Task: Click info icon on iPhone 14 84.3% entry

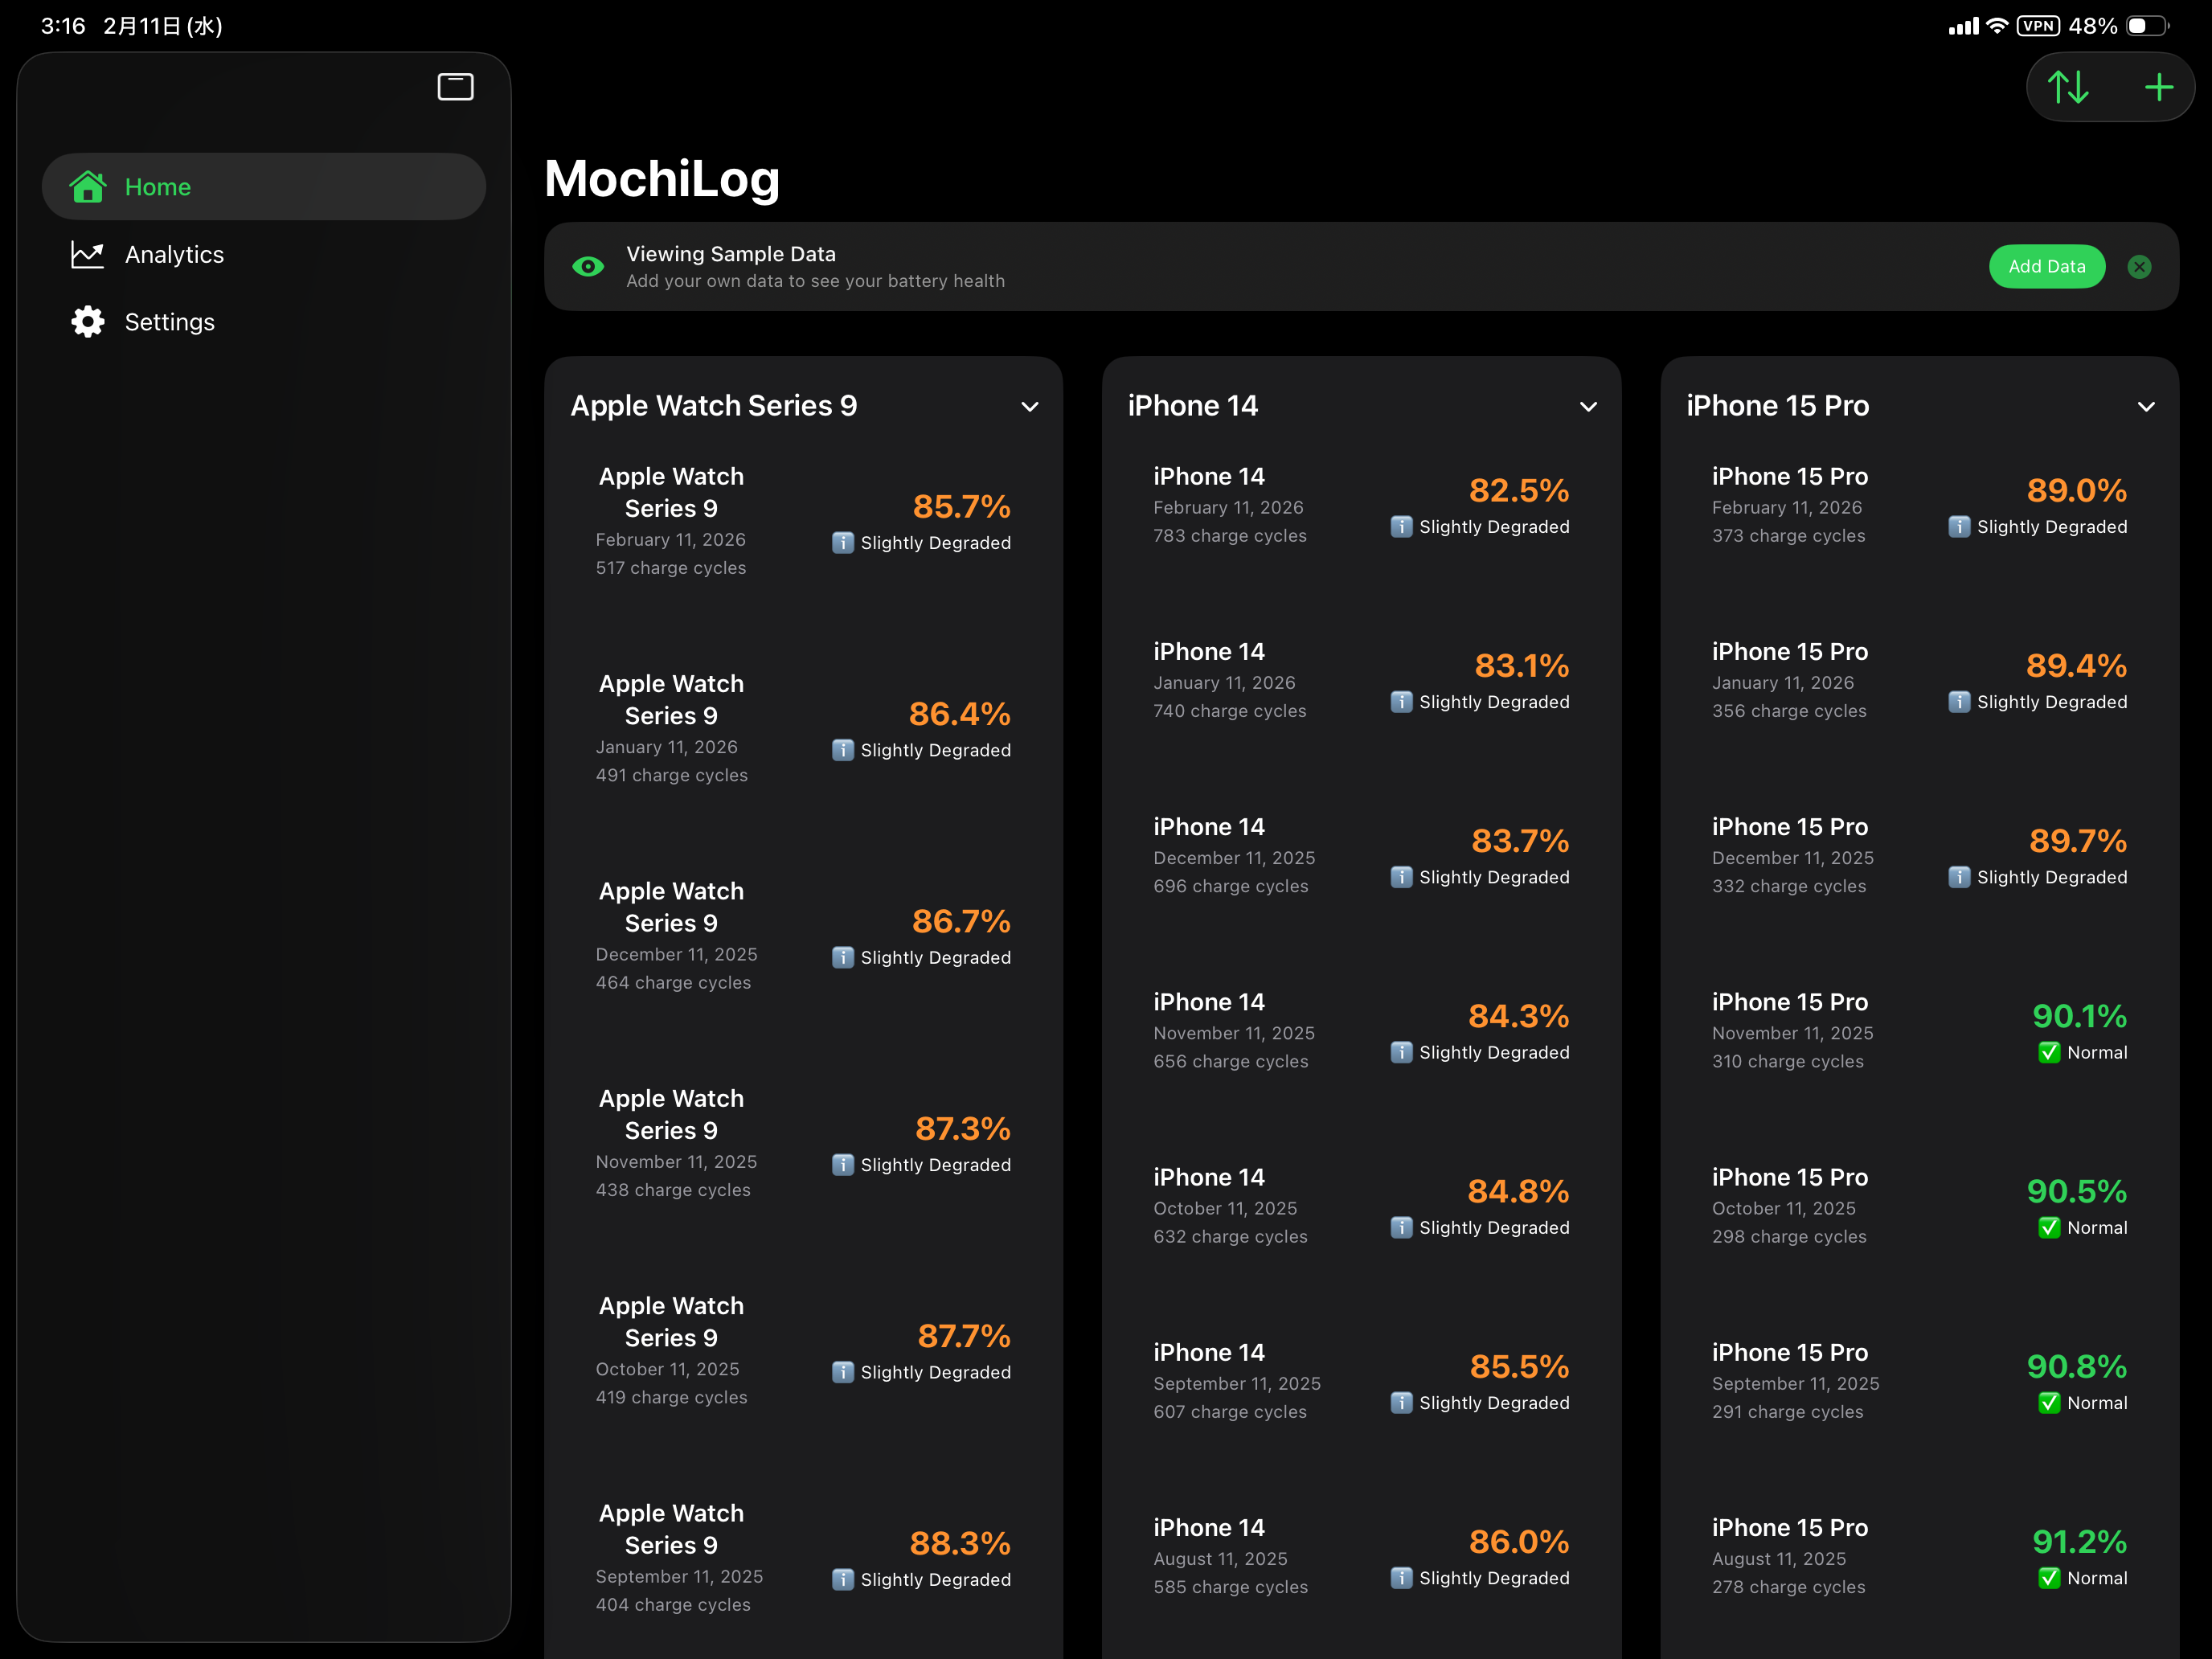Action: 1402,1052
